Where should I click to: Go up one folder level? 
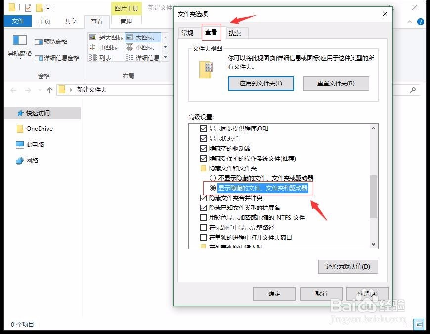[49, 90]
